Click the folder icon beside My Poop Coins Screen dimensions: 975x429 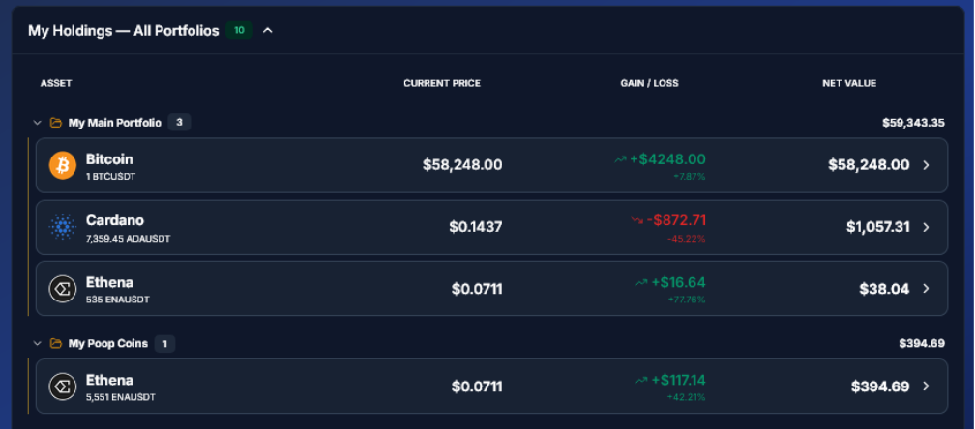pos(56,343)
